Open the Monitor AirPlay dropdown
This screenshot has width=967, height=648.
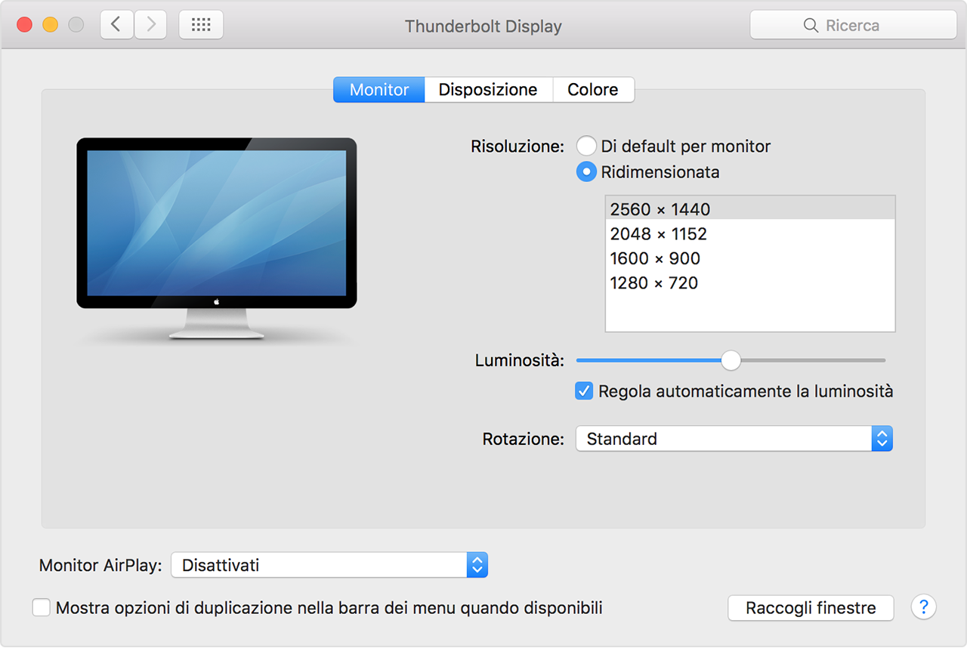point(329,565)
